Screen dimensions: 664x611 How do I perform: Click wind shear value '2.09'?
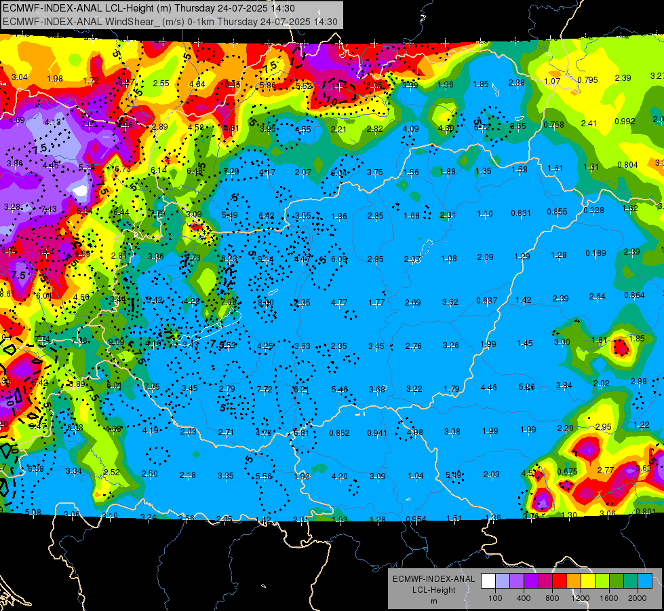coord(486,257)
